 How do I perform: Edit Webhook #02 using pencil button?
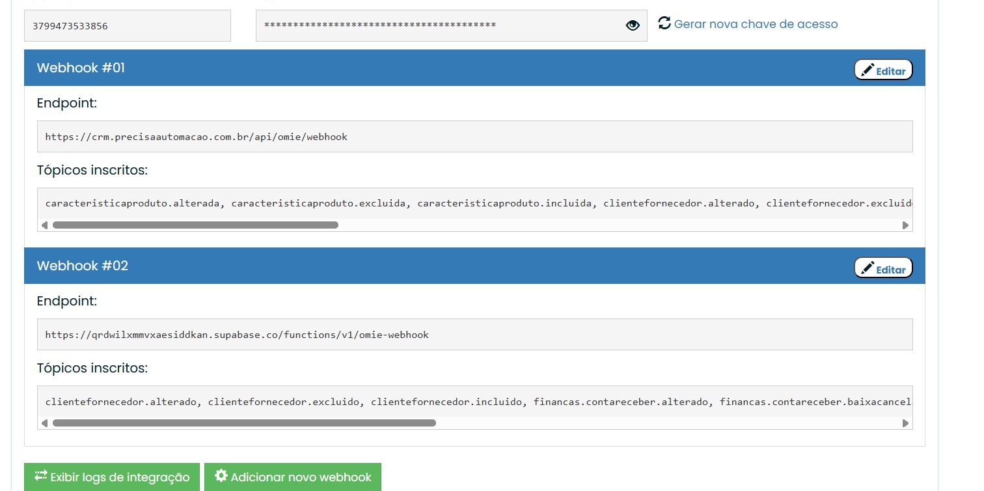click(x=883, y=268)
